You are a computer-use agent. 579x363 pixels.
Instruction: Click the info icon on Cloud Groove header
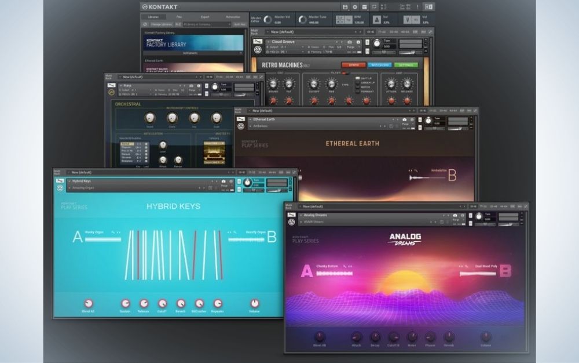coord(358,41)
